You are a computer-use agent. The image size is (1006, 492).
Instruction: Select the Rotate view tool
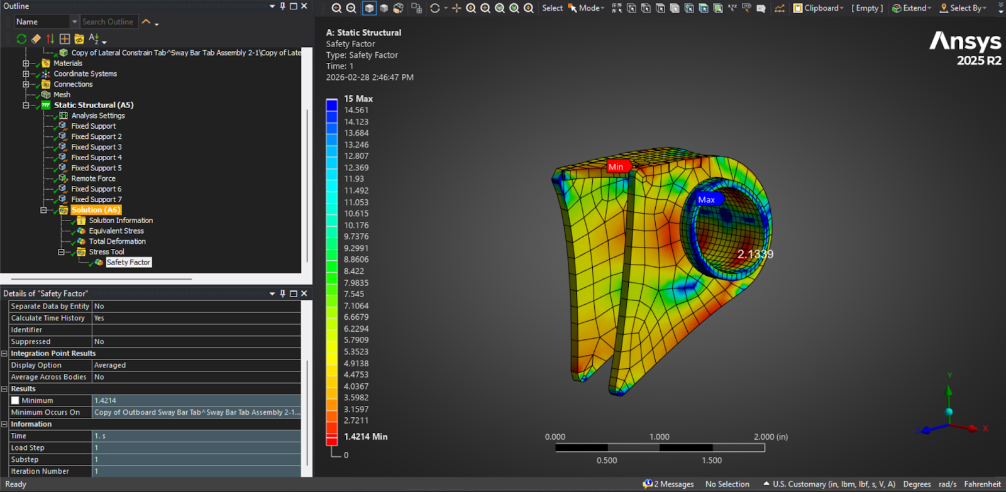[434, 8]
